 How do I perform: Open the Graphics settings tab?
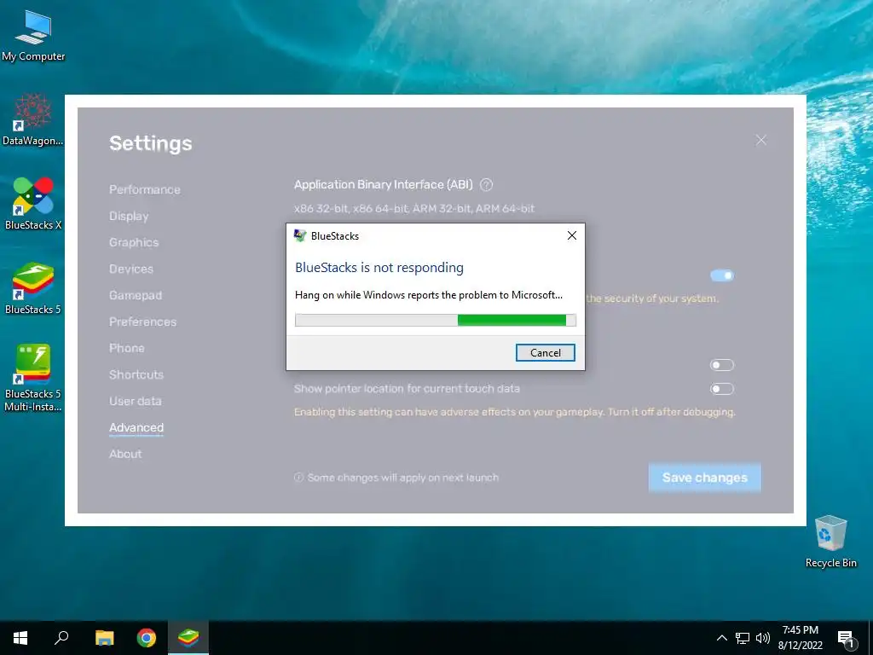pyautogui.click(x=134, y=242)
